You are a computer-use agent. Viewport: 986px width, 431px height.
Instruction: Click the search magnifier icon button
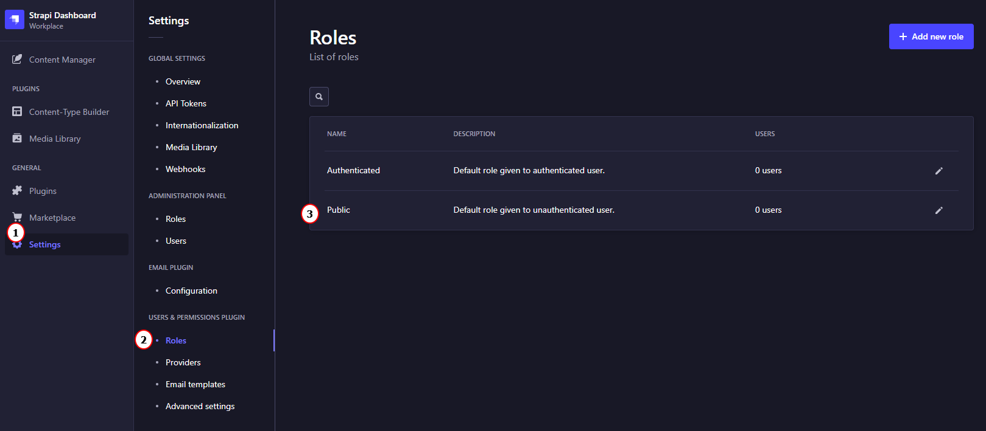319,97
